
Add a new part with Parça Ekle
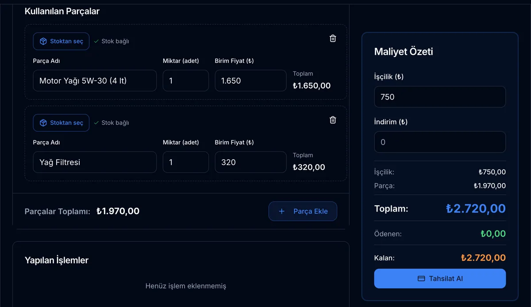tap(303, 211)
